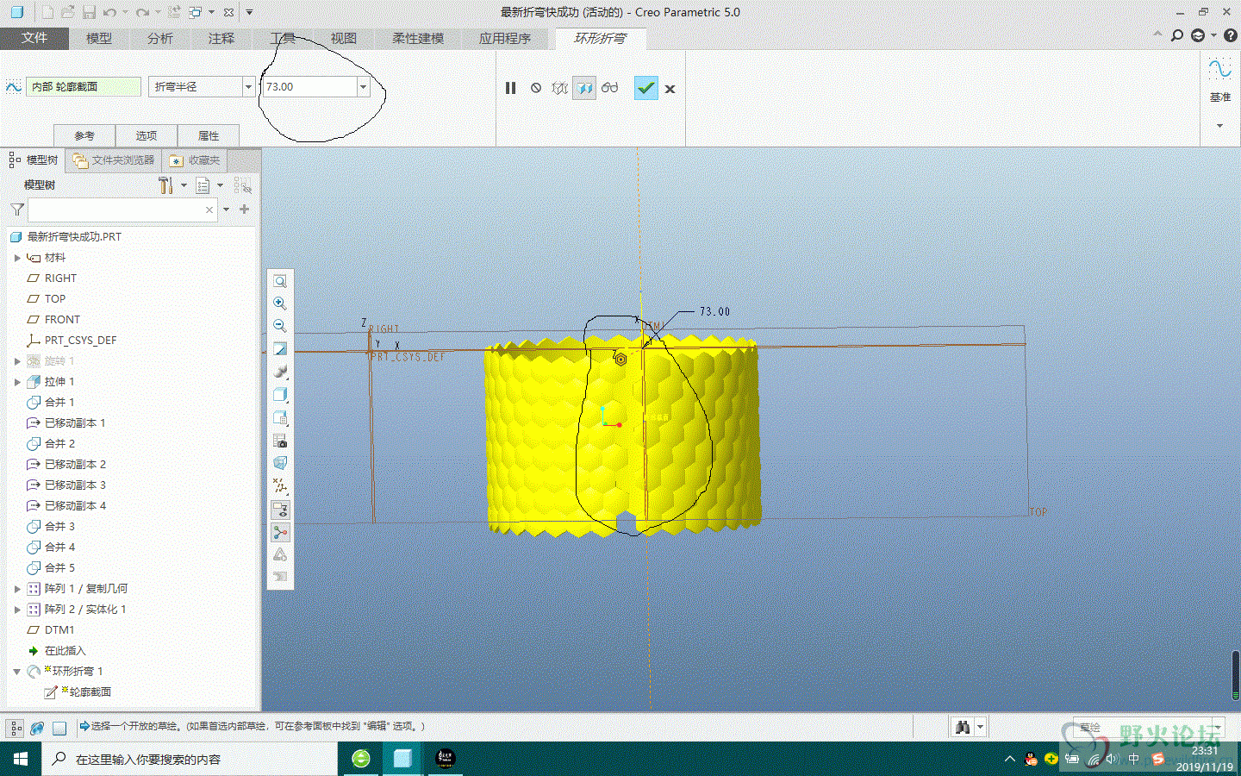Click the redo arrow icon
The image size is (1241, 776).
(x=142, y=12)
